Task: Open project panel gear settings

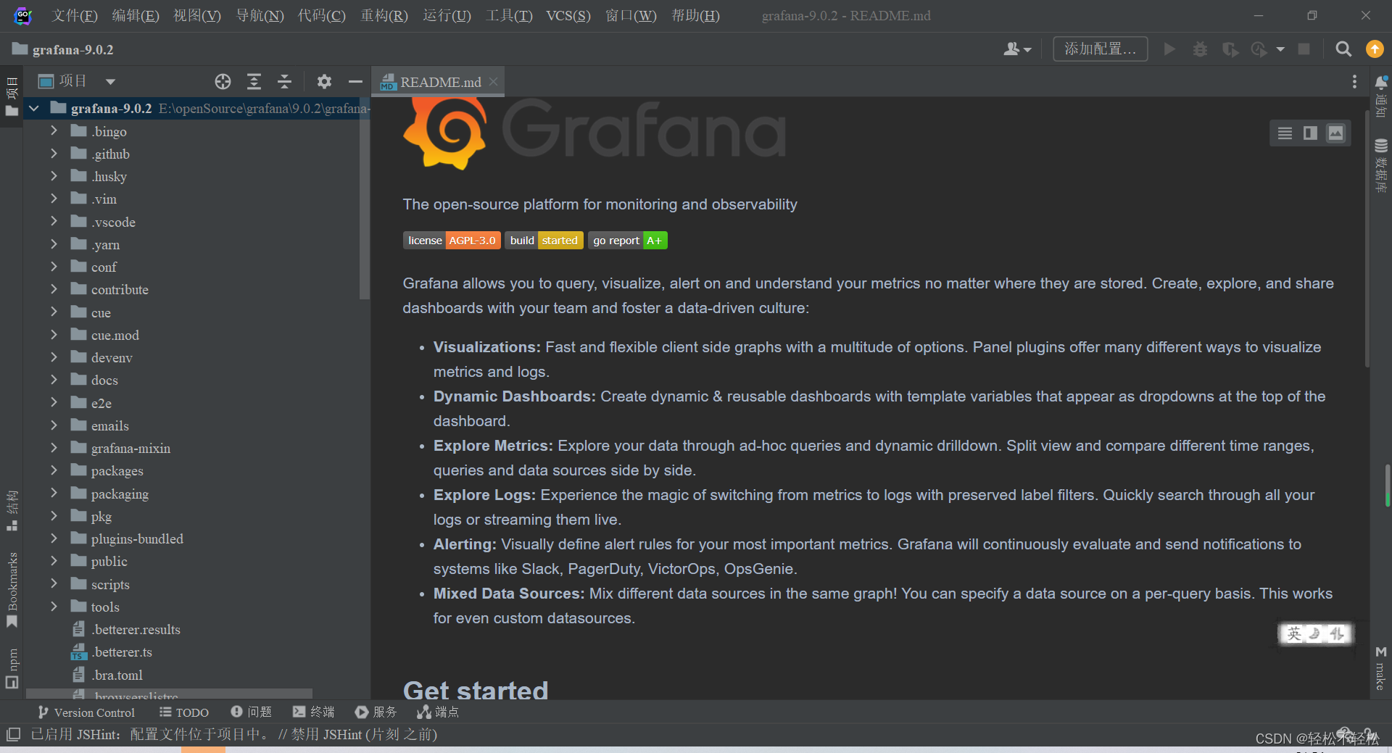Action: tap(324, 82)
